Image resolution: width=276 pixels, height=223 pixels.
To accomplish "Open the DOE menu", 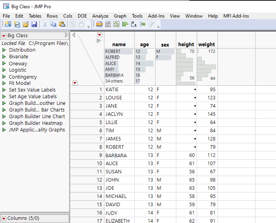I will point(82,16).
